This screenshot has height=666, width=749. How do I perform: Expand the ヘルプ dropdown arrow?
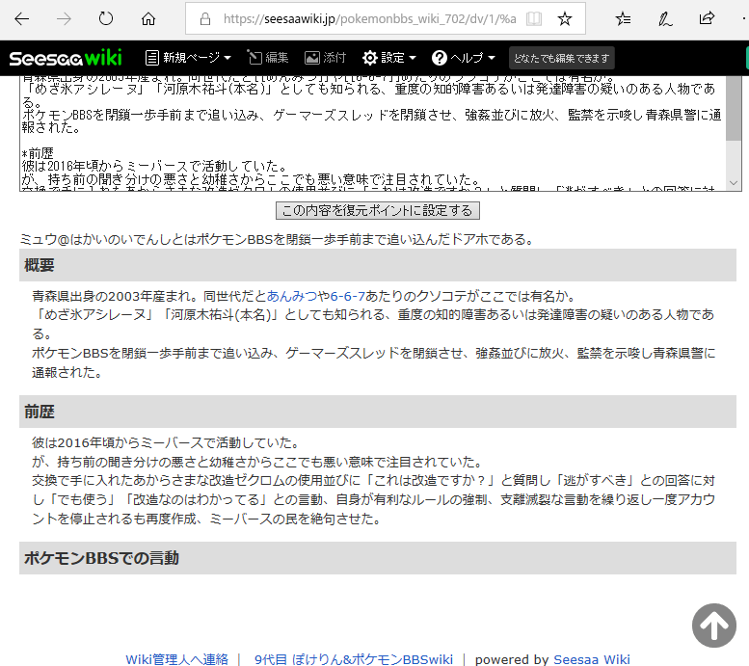click(492, 58)
